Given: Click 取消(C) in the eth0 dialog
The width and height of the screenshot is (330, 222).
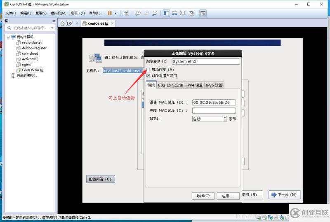Looking at the screenshot, I should click(x=203, y=196).
